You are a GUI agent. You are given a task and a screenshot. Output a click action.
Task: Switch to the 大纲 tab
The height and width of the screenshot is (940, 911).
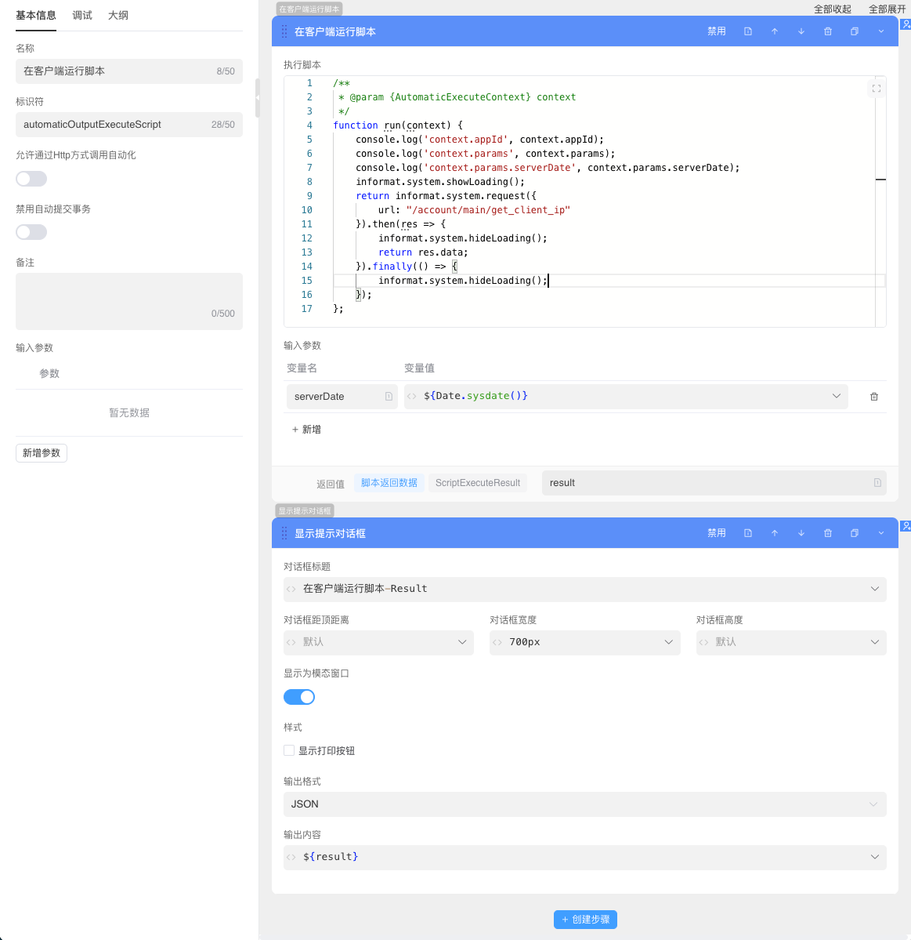click(118, 16)
